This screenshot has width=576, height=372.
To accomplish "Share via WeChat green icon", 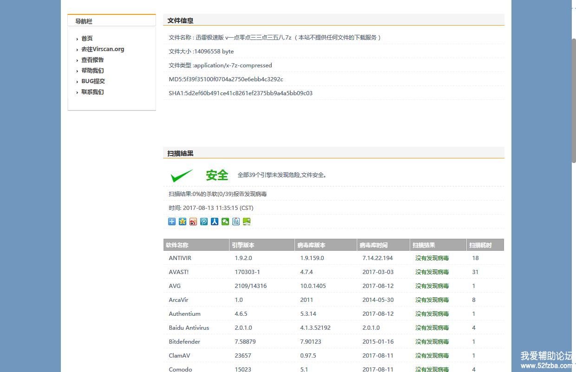I will pos(225,222).
